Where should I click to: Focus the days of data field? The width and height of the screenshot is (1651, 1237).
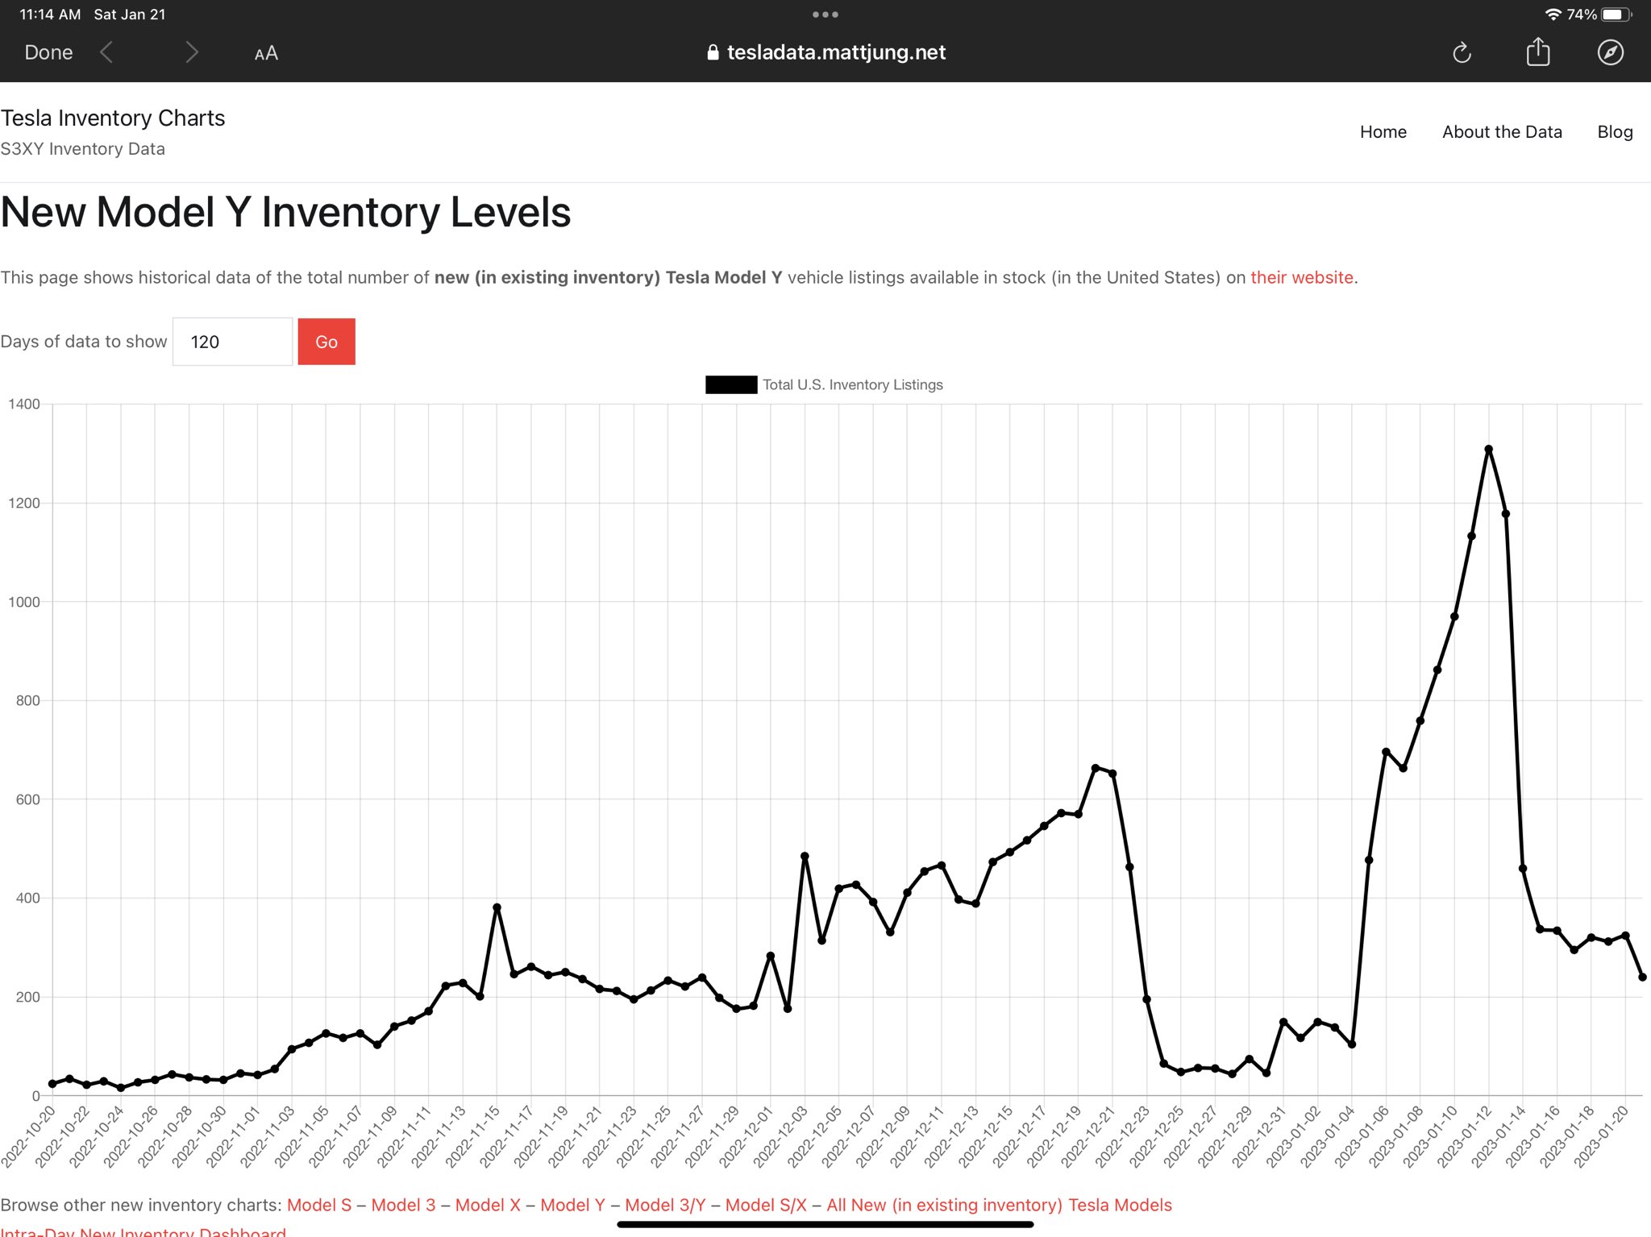pos(233,342)
